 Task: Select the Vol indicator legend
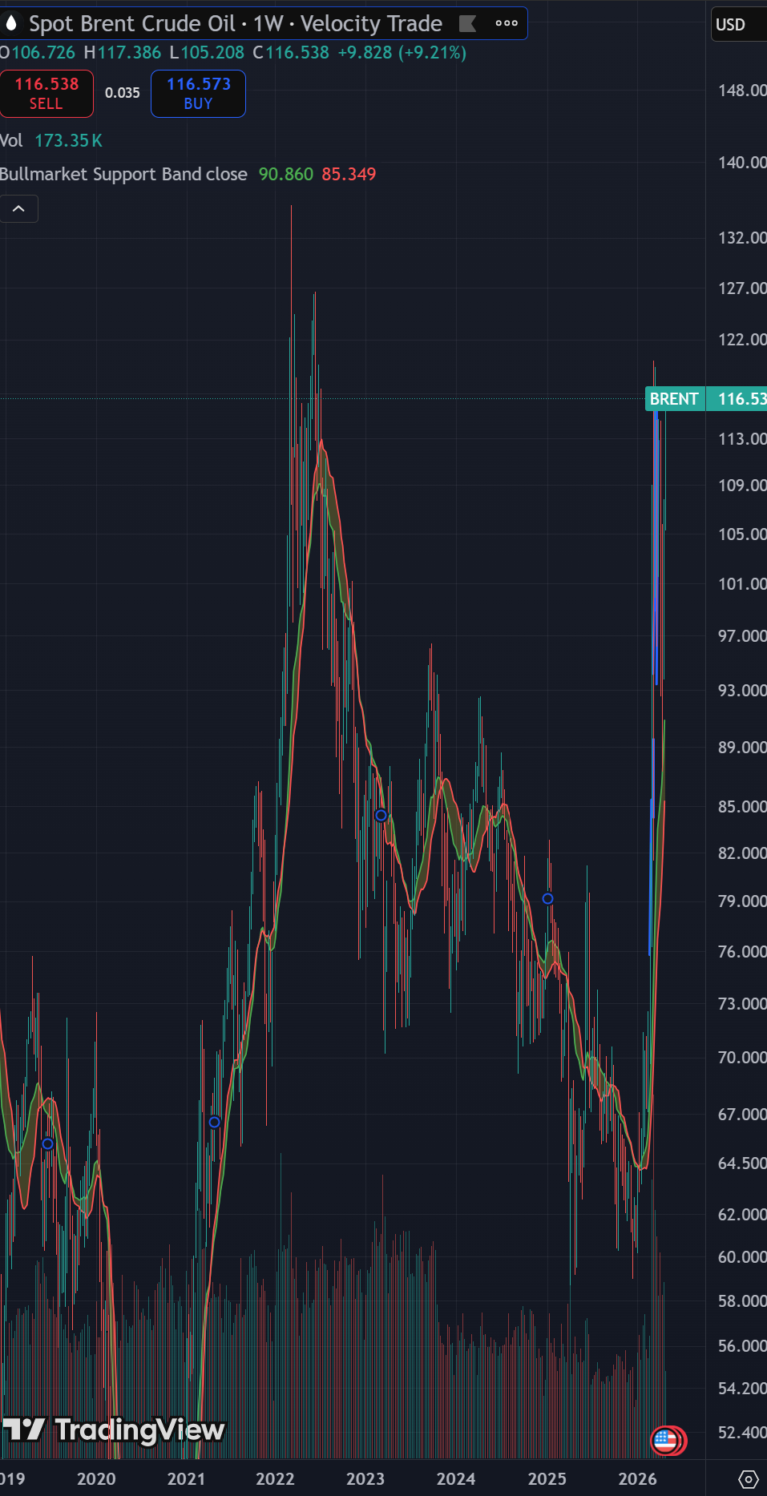coord(11,141)
